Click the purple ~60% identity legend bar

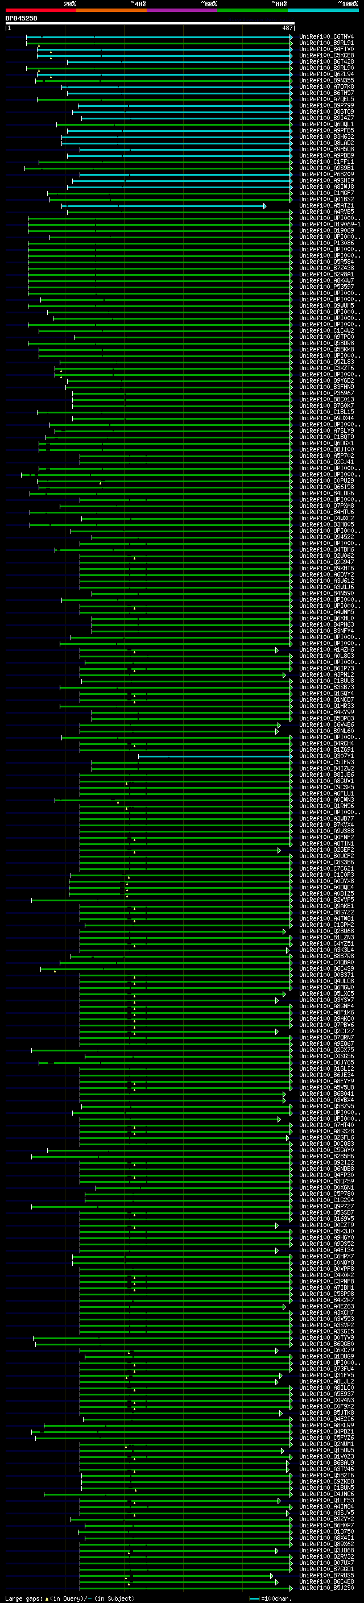183,10
